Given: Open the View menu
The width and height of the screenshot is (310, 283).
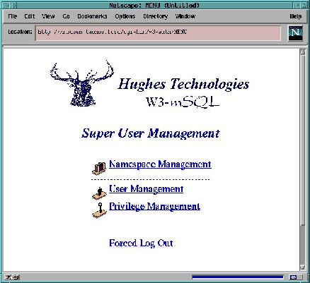Looking at the screenshot, I should coord(48,16).
